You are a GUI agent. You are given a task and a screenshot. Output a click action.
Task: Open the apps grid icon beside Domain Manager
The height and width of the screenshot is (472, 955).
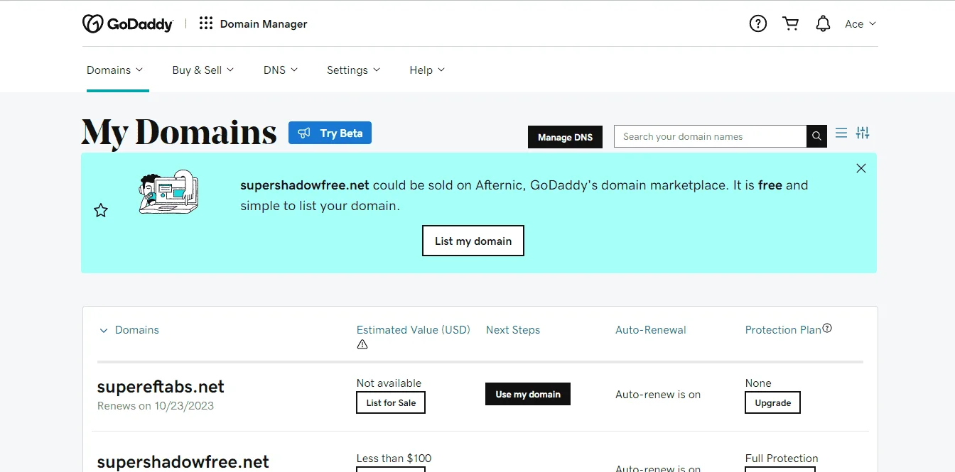206,23
